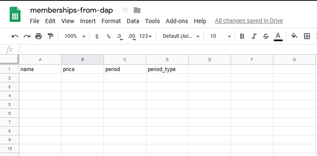Open the View menu
317x156 pixels.
tap(68, 21)
